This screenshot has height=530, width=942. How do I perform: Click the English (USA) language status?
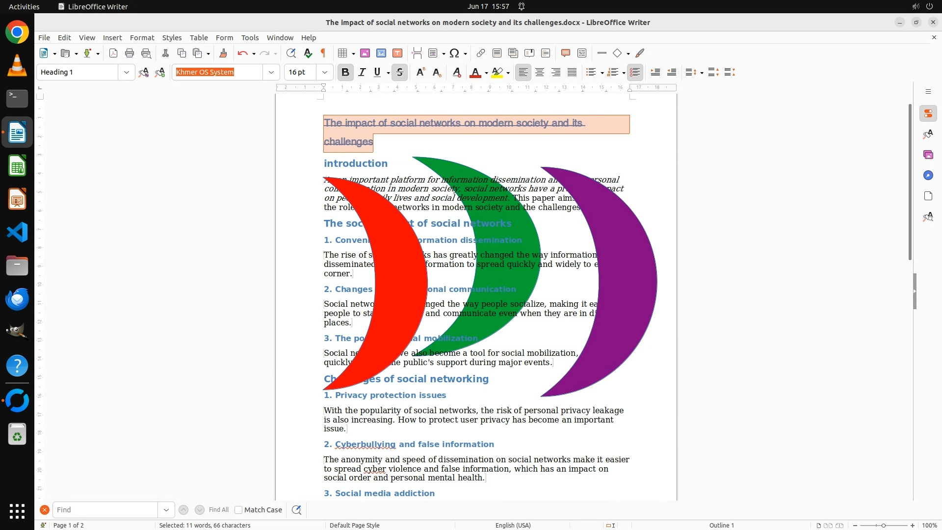coord(513,525)
